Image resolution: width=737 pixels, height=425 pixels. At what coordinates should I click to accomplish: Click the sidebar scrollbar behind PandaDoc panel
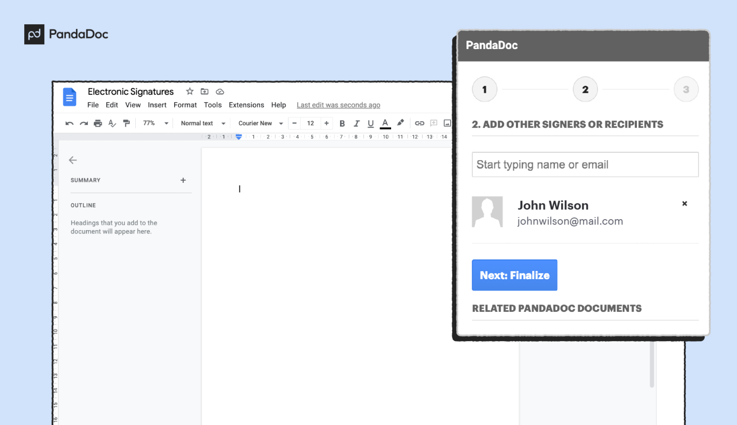652,363
